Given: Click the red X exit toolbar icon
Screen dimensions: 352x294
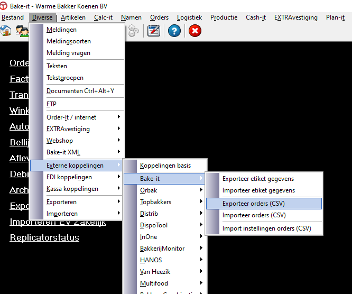Looking at the screenshot, I should [195, 31].
